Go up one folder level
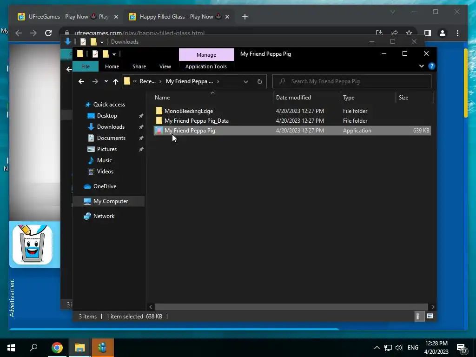Screen dimensions: 476x357 pos(115,81)
